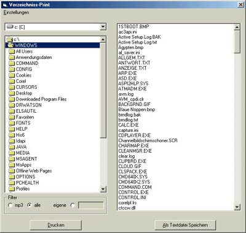246x233 pixels.
Task: Select file BACKGRND.GIF
Action: 135,104
